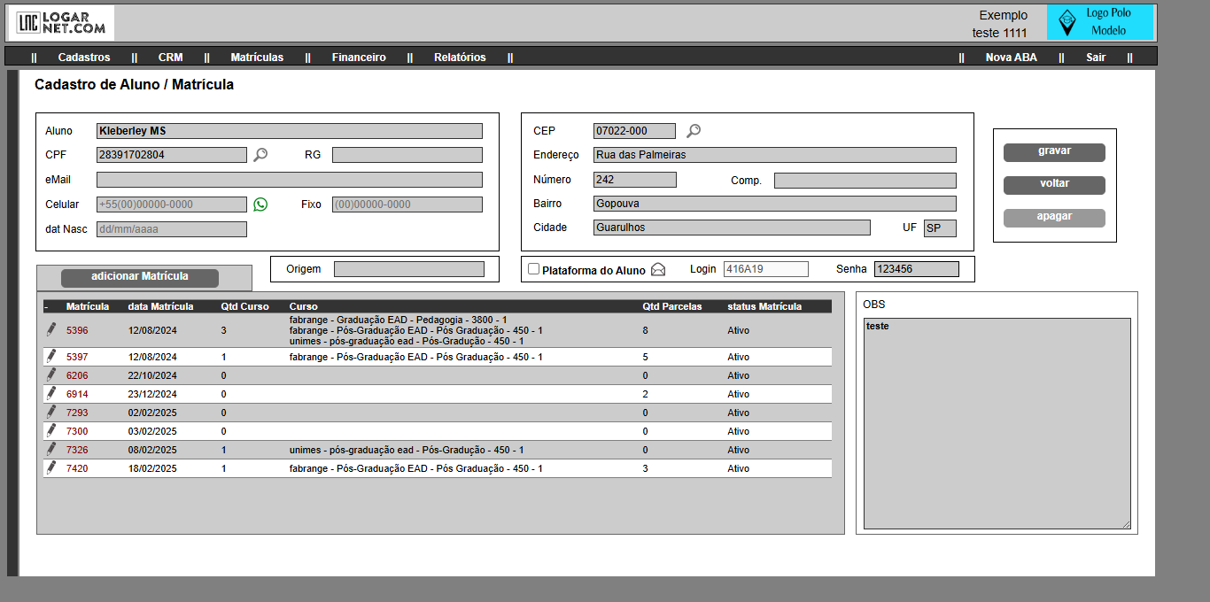Open Nova ABA menu item
The image size is (1210, 602).
(x=1012, y=58)
